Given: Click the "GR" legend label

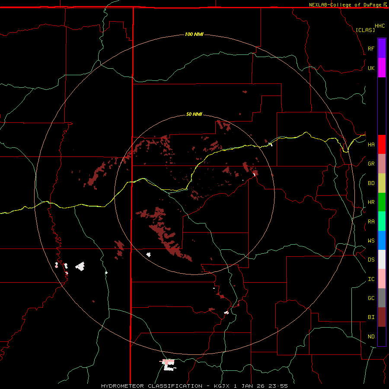Looking at the screenshot, I should [x=371, y=164].
